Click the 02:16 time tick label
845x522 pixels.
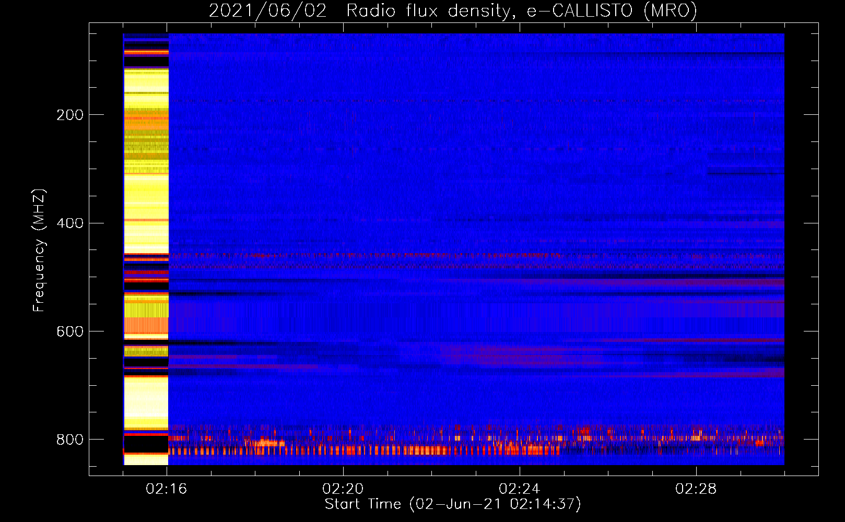167,489
